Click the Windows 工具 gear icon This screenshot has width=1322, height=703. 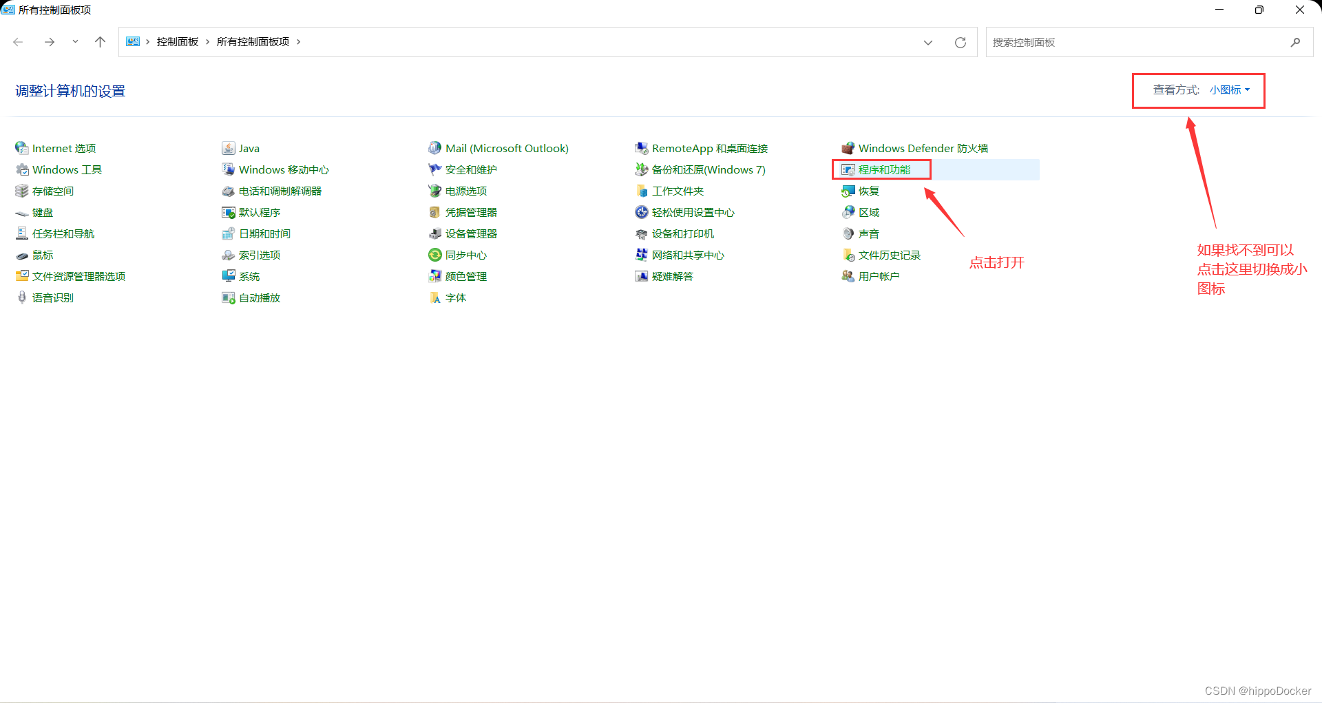22,169
